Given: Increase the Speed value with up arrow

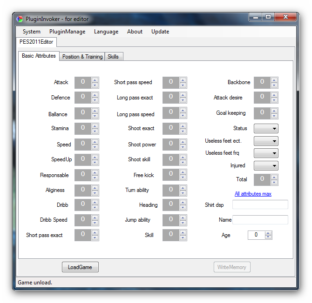Looking at the screenshot, I should pos(95,142).
